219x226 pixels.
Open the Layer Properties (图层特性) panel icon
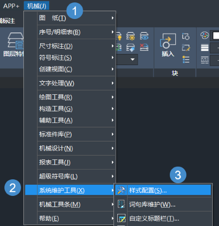pos(16,41)
